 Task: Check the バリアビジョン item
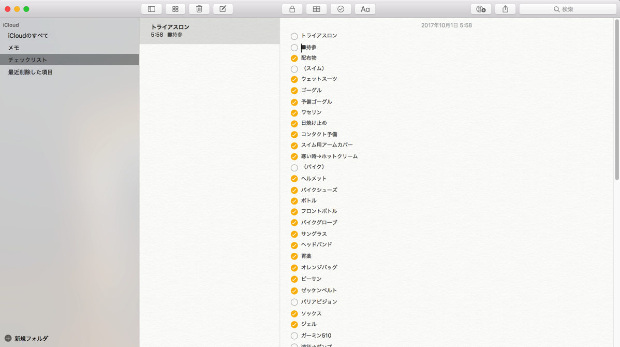(294, 302)
